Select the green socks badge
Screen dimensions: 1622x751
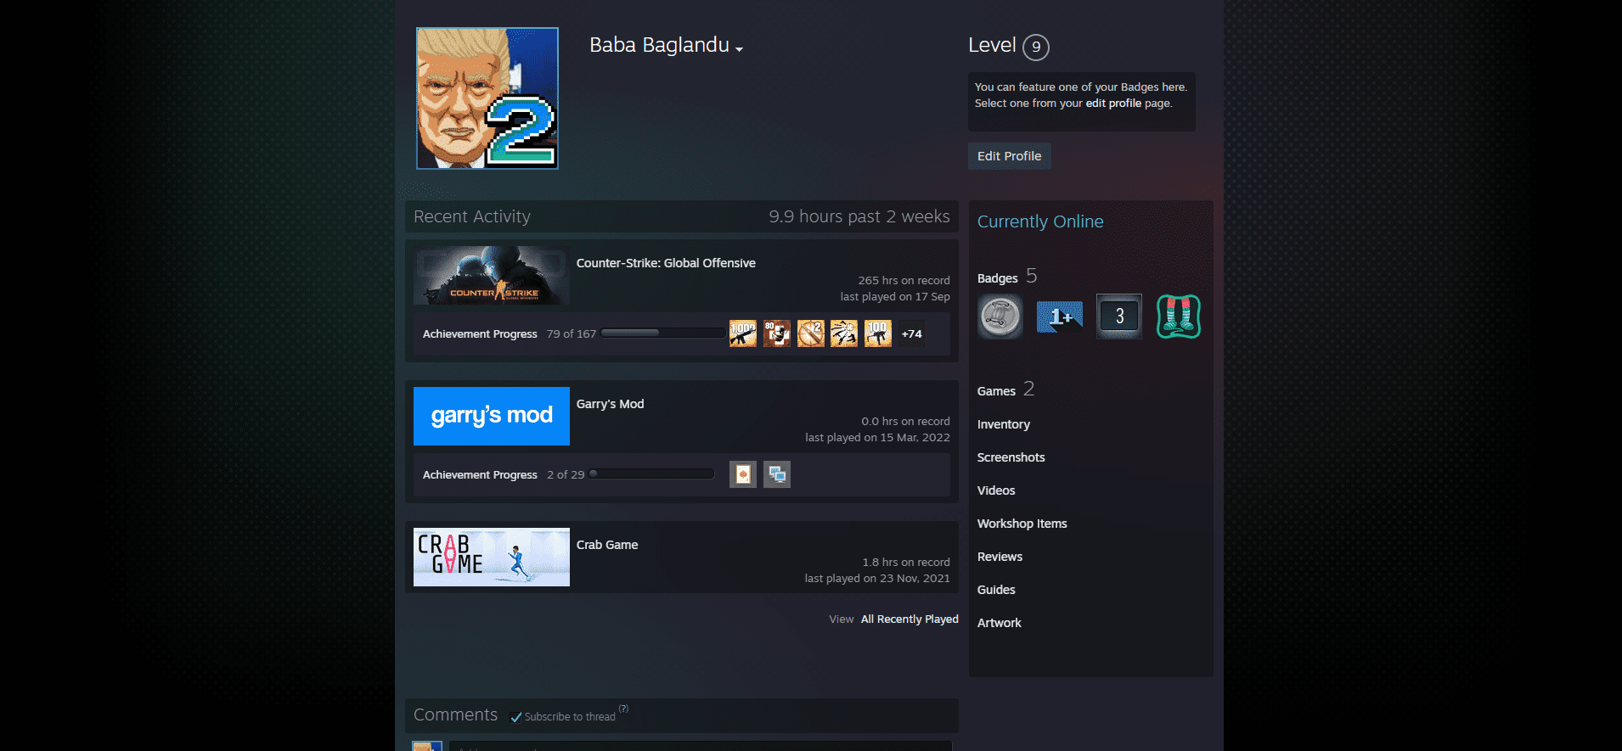(1179, 317)
